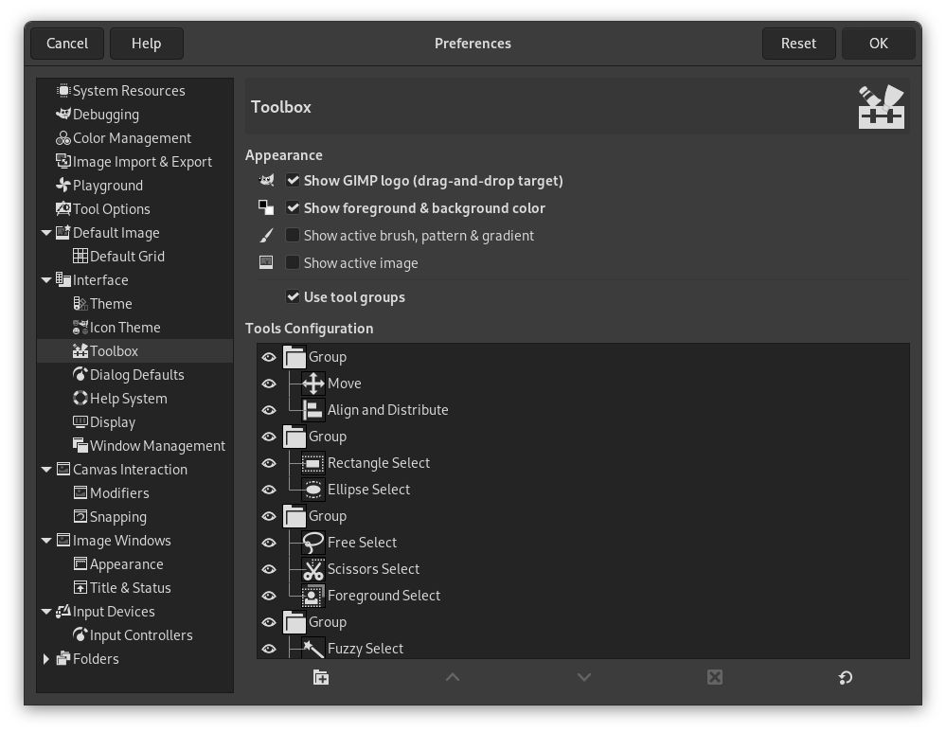Viewport: 946px width, 732px height.
Task: Enable Show active brush, pattern & gradient
Action: (293, 235)
